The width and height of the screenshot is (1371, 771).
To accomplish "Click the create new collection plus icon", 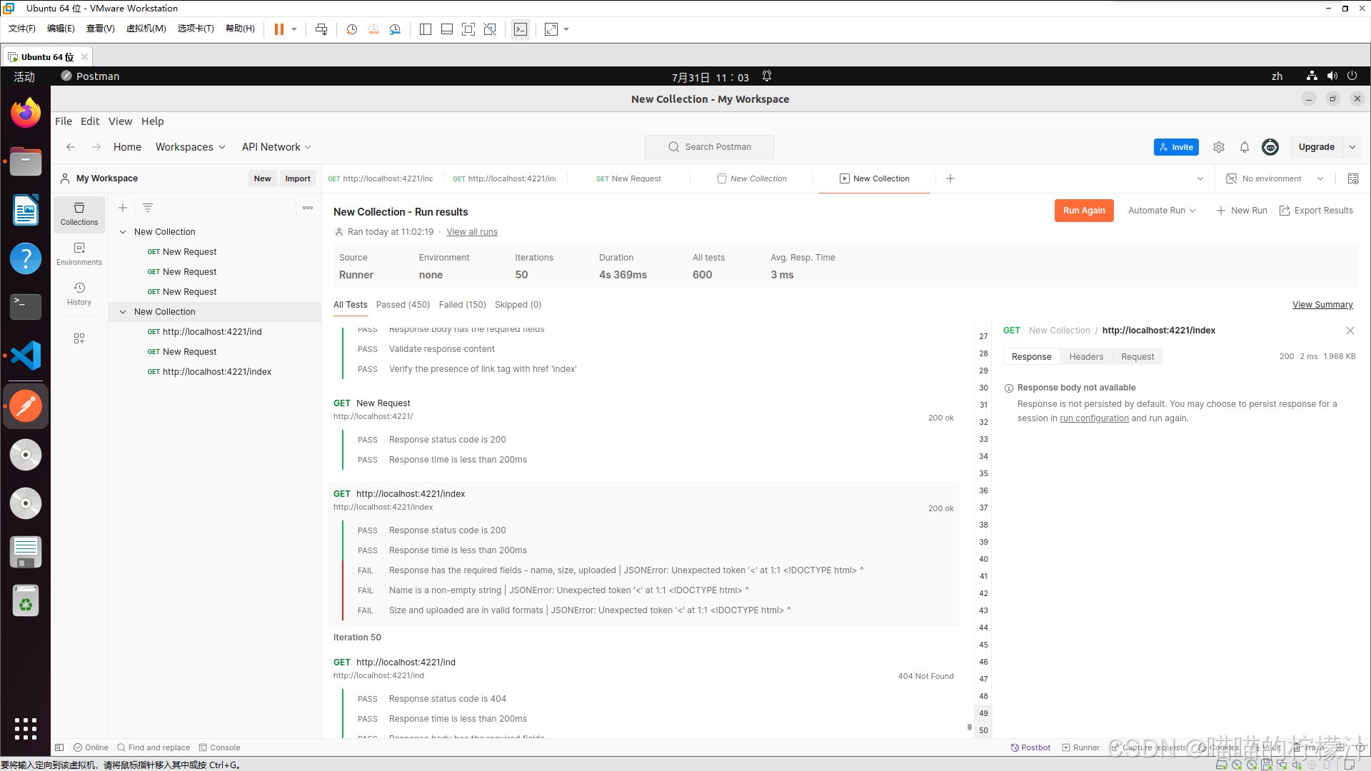I will (123, 208).
